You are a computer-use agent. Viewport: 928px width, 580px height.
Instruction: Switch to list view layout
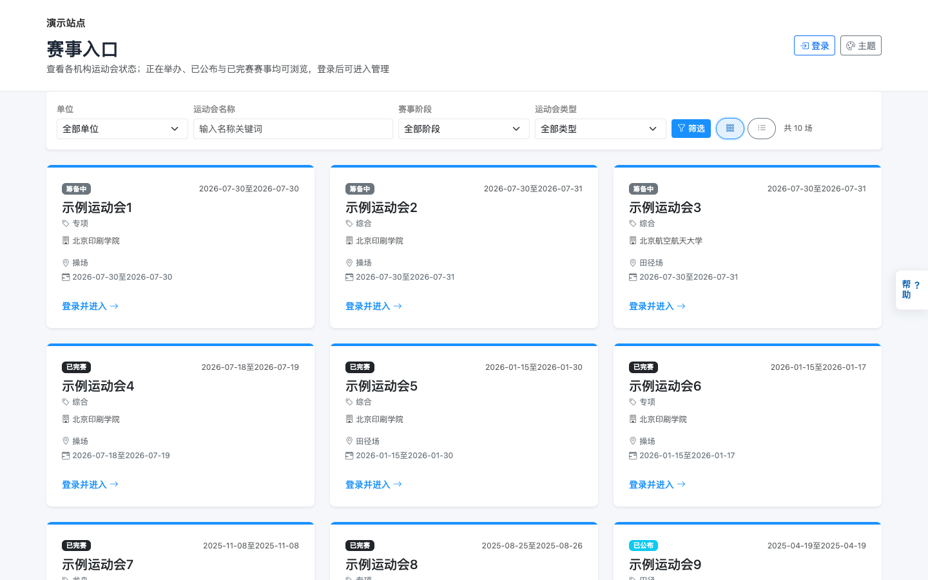point(762,128)
